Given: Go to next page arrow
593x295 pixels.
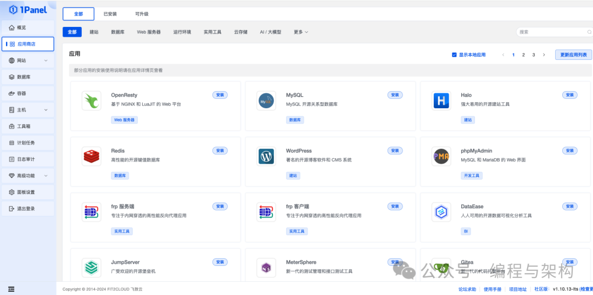Looking at the screenshot, I should click(x=544, y=55).
